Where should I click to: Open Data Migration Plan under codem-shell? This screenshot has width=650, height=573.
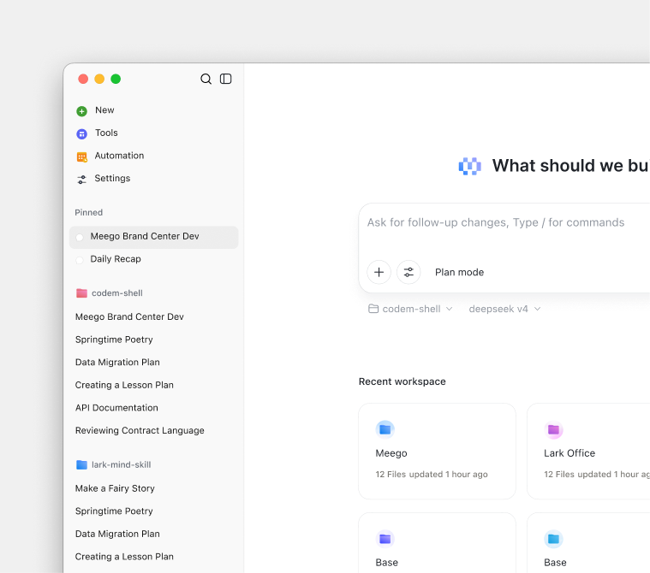pyautogui.click(x=117, y=363)
